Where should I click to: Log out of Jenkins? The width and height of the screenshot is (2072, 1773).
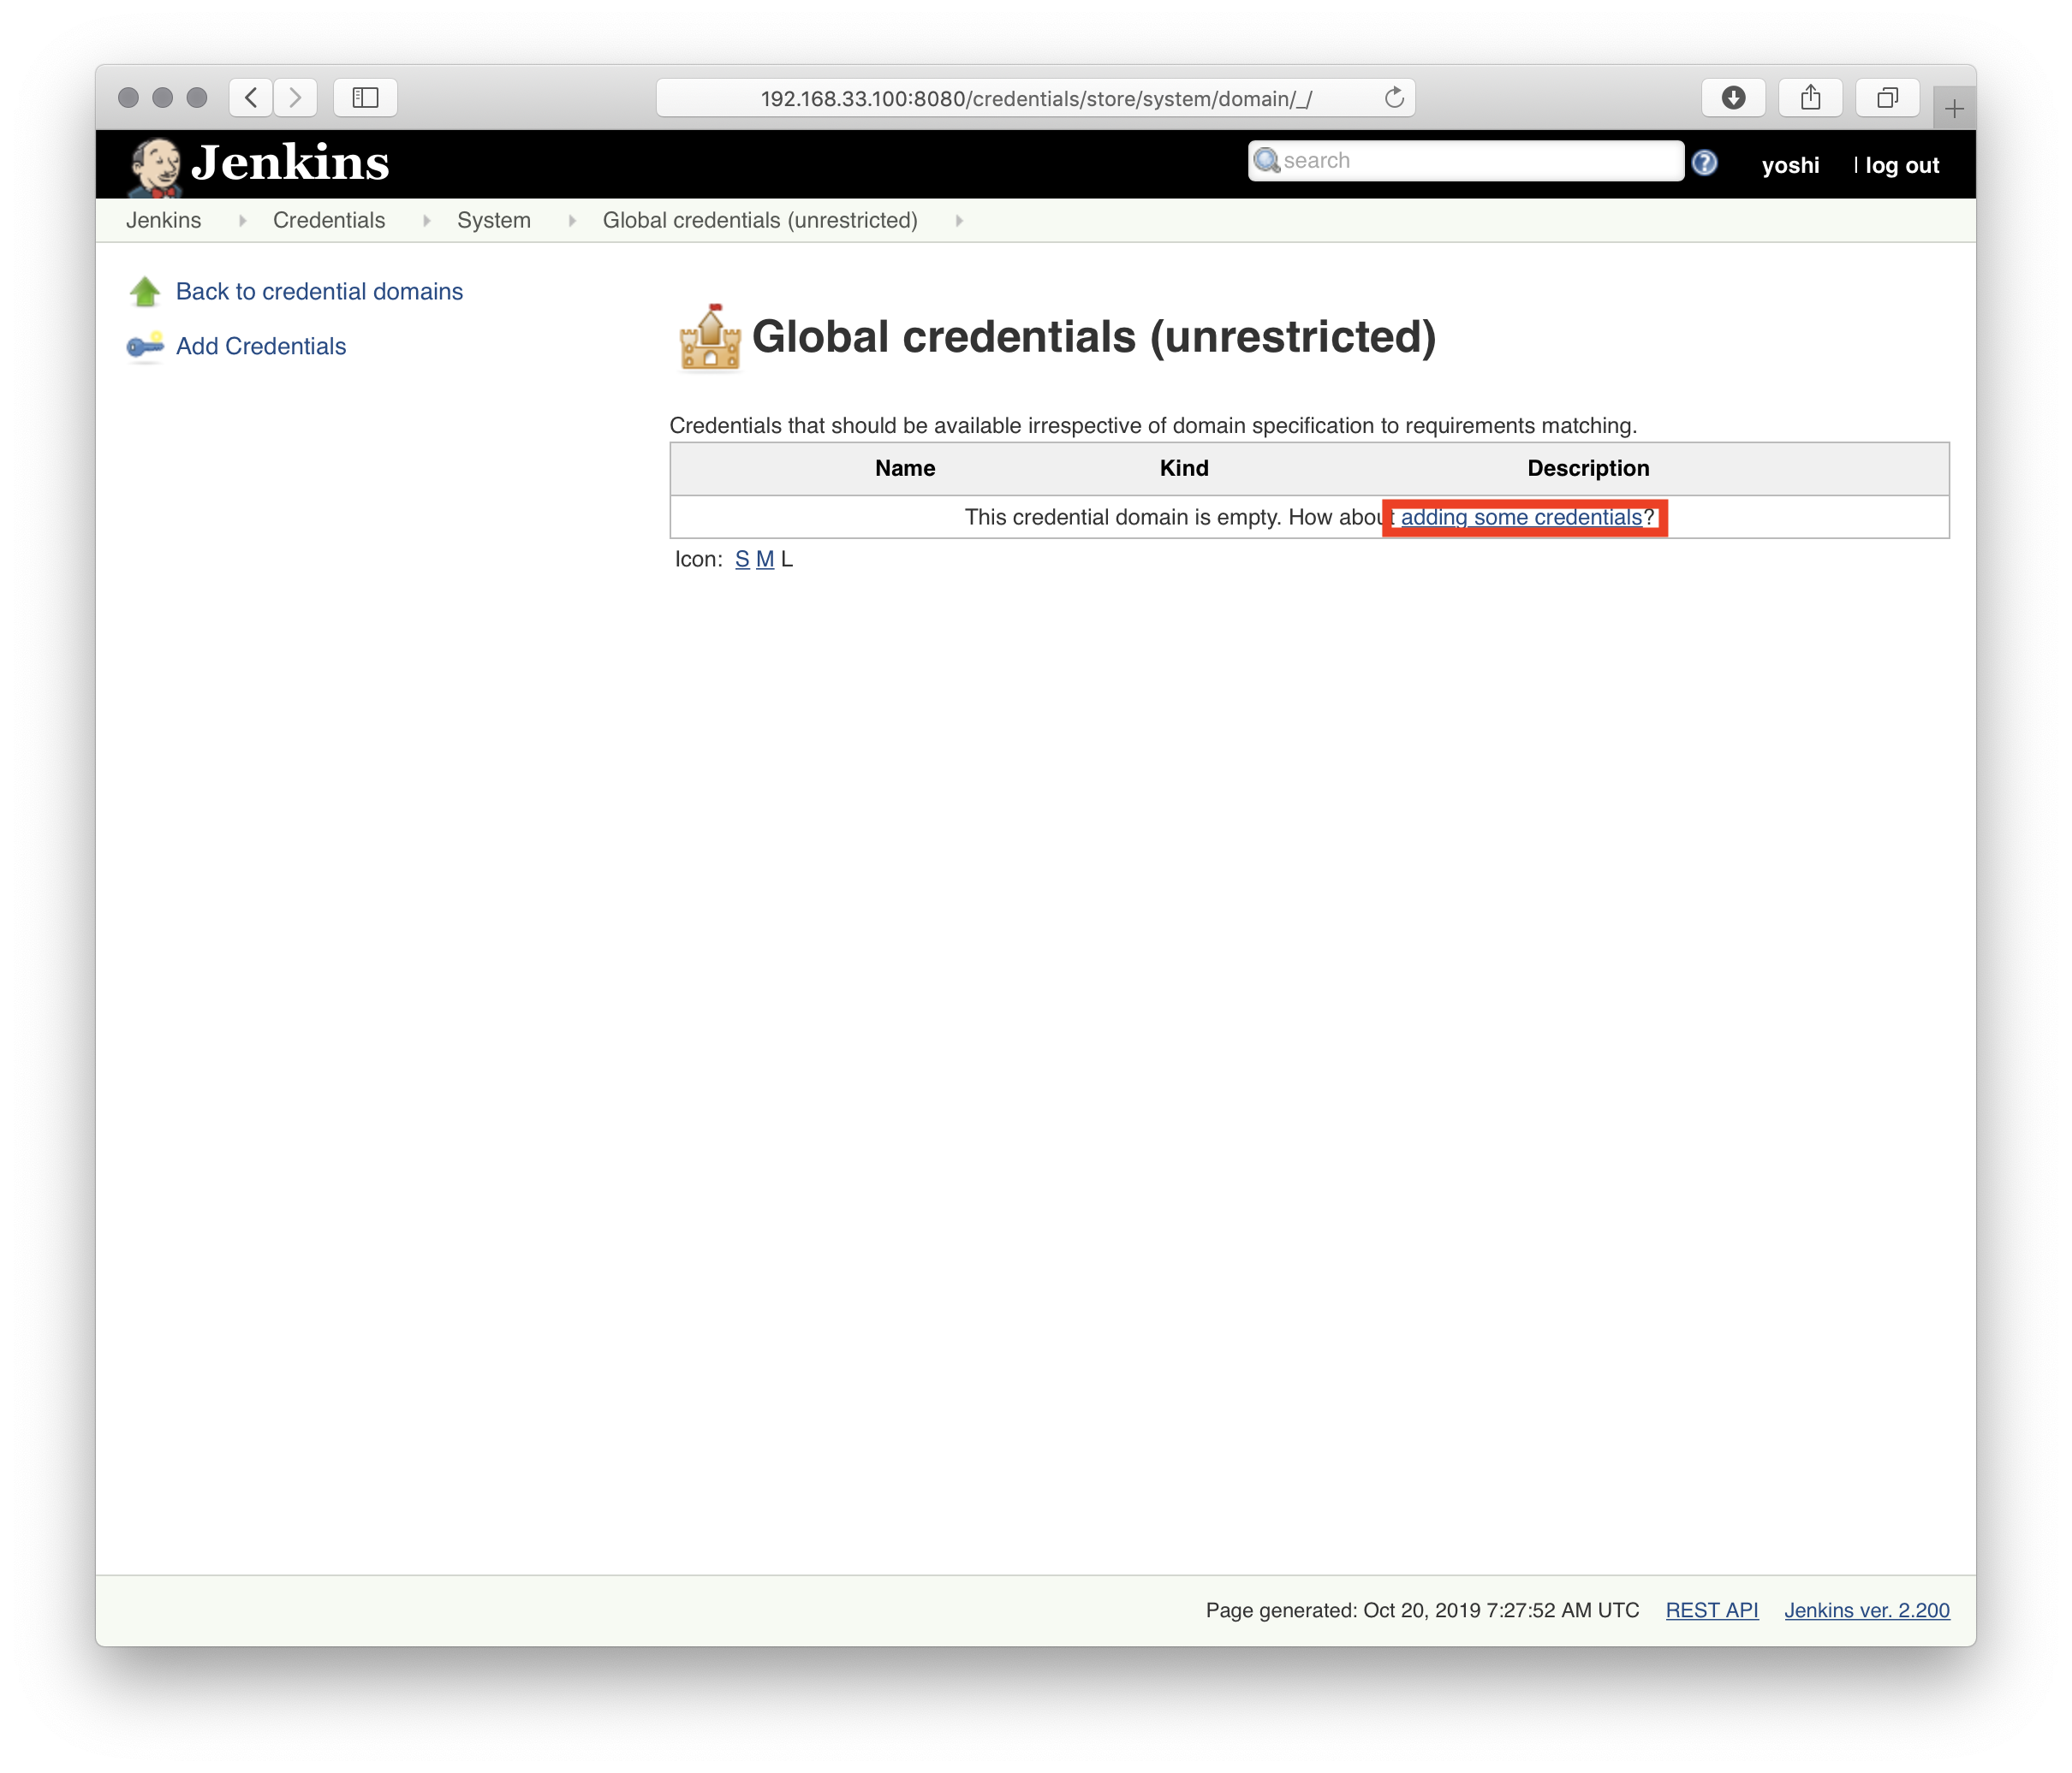pyautogui.click(x=1902, y=165)
